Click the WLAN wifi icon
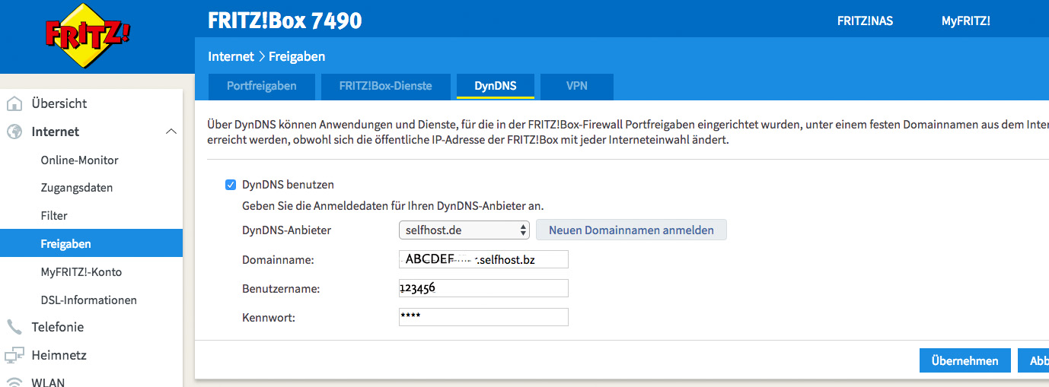1049x387 pixels. 14,382
